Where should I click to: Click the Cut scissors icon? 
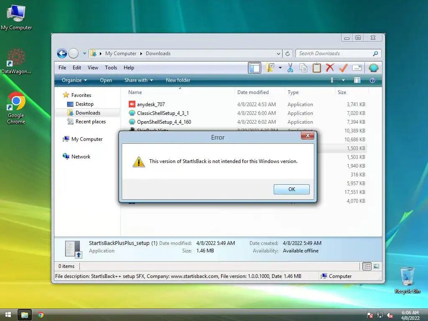click(290, 68)
